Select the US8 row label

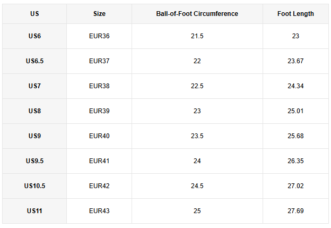(x=34, y=111)
